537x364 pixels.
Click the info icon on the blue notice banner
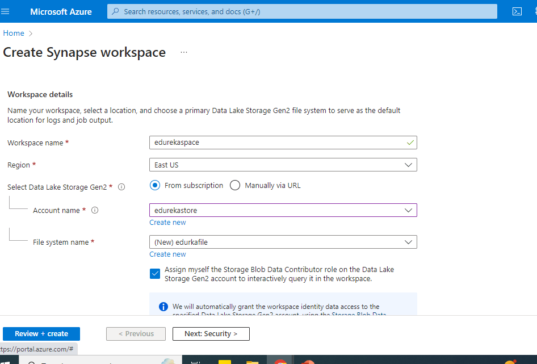tap(163, 307)
